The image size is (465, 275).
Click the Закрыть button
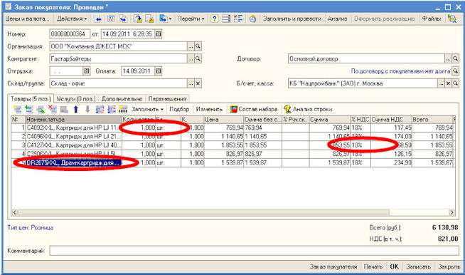pos(449,266)
